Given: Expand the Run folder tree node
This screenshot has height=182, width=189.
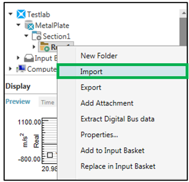Looking at the screenshot, I should pos(34,46).
